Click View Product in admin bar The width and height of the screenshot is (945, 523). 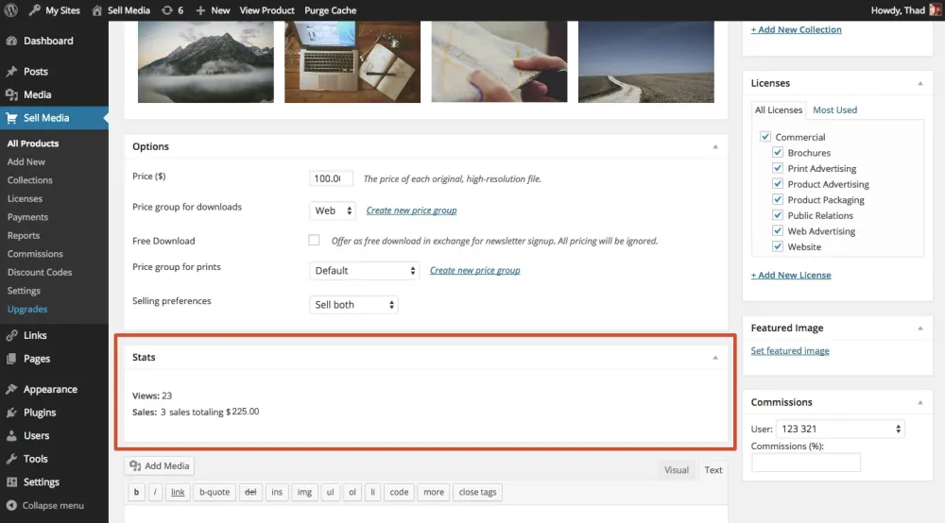coord(267,10)
